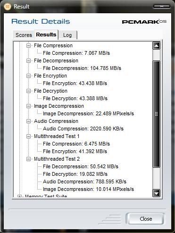Click the Close button
The width and height of the screenshot is (175, 233).
tap(146, 219)
